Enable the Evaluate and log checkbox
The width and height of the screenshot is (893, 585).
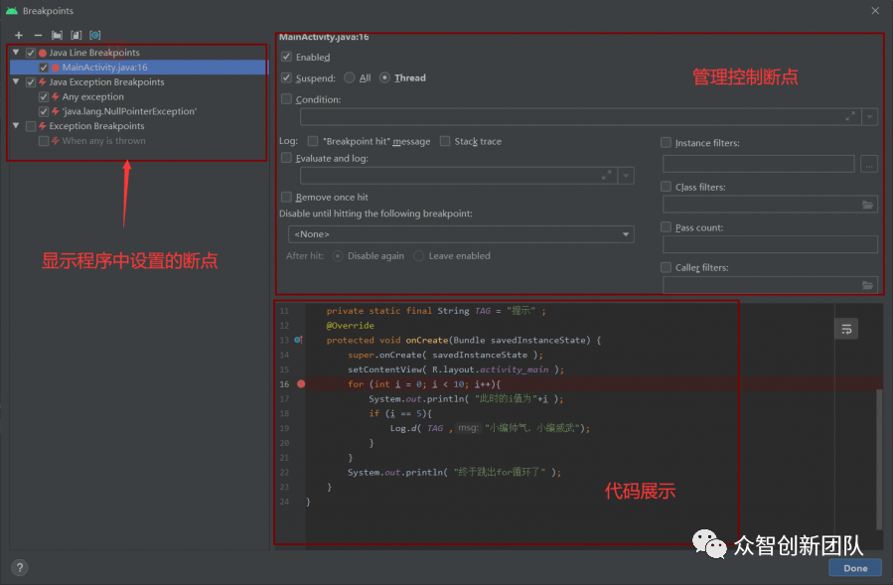(x=286, y=158)
